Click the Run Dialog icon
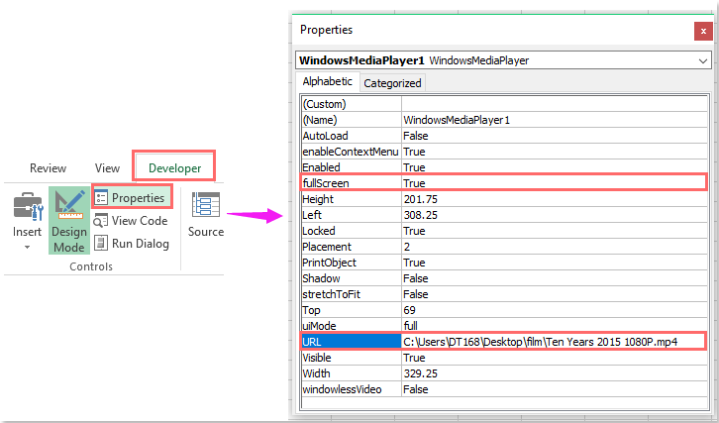 coord(101,244)
